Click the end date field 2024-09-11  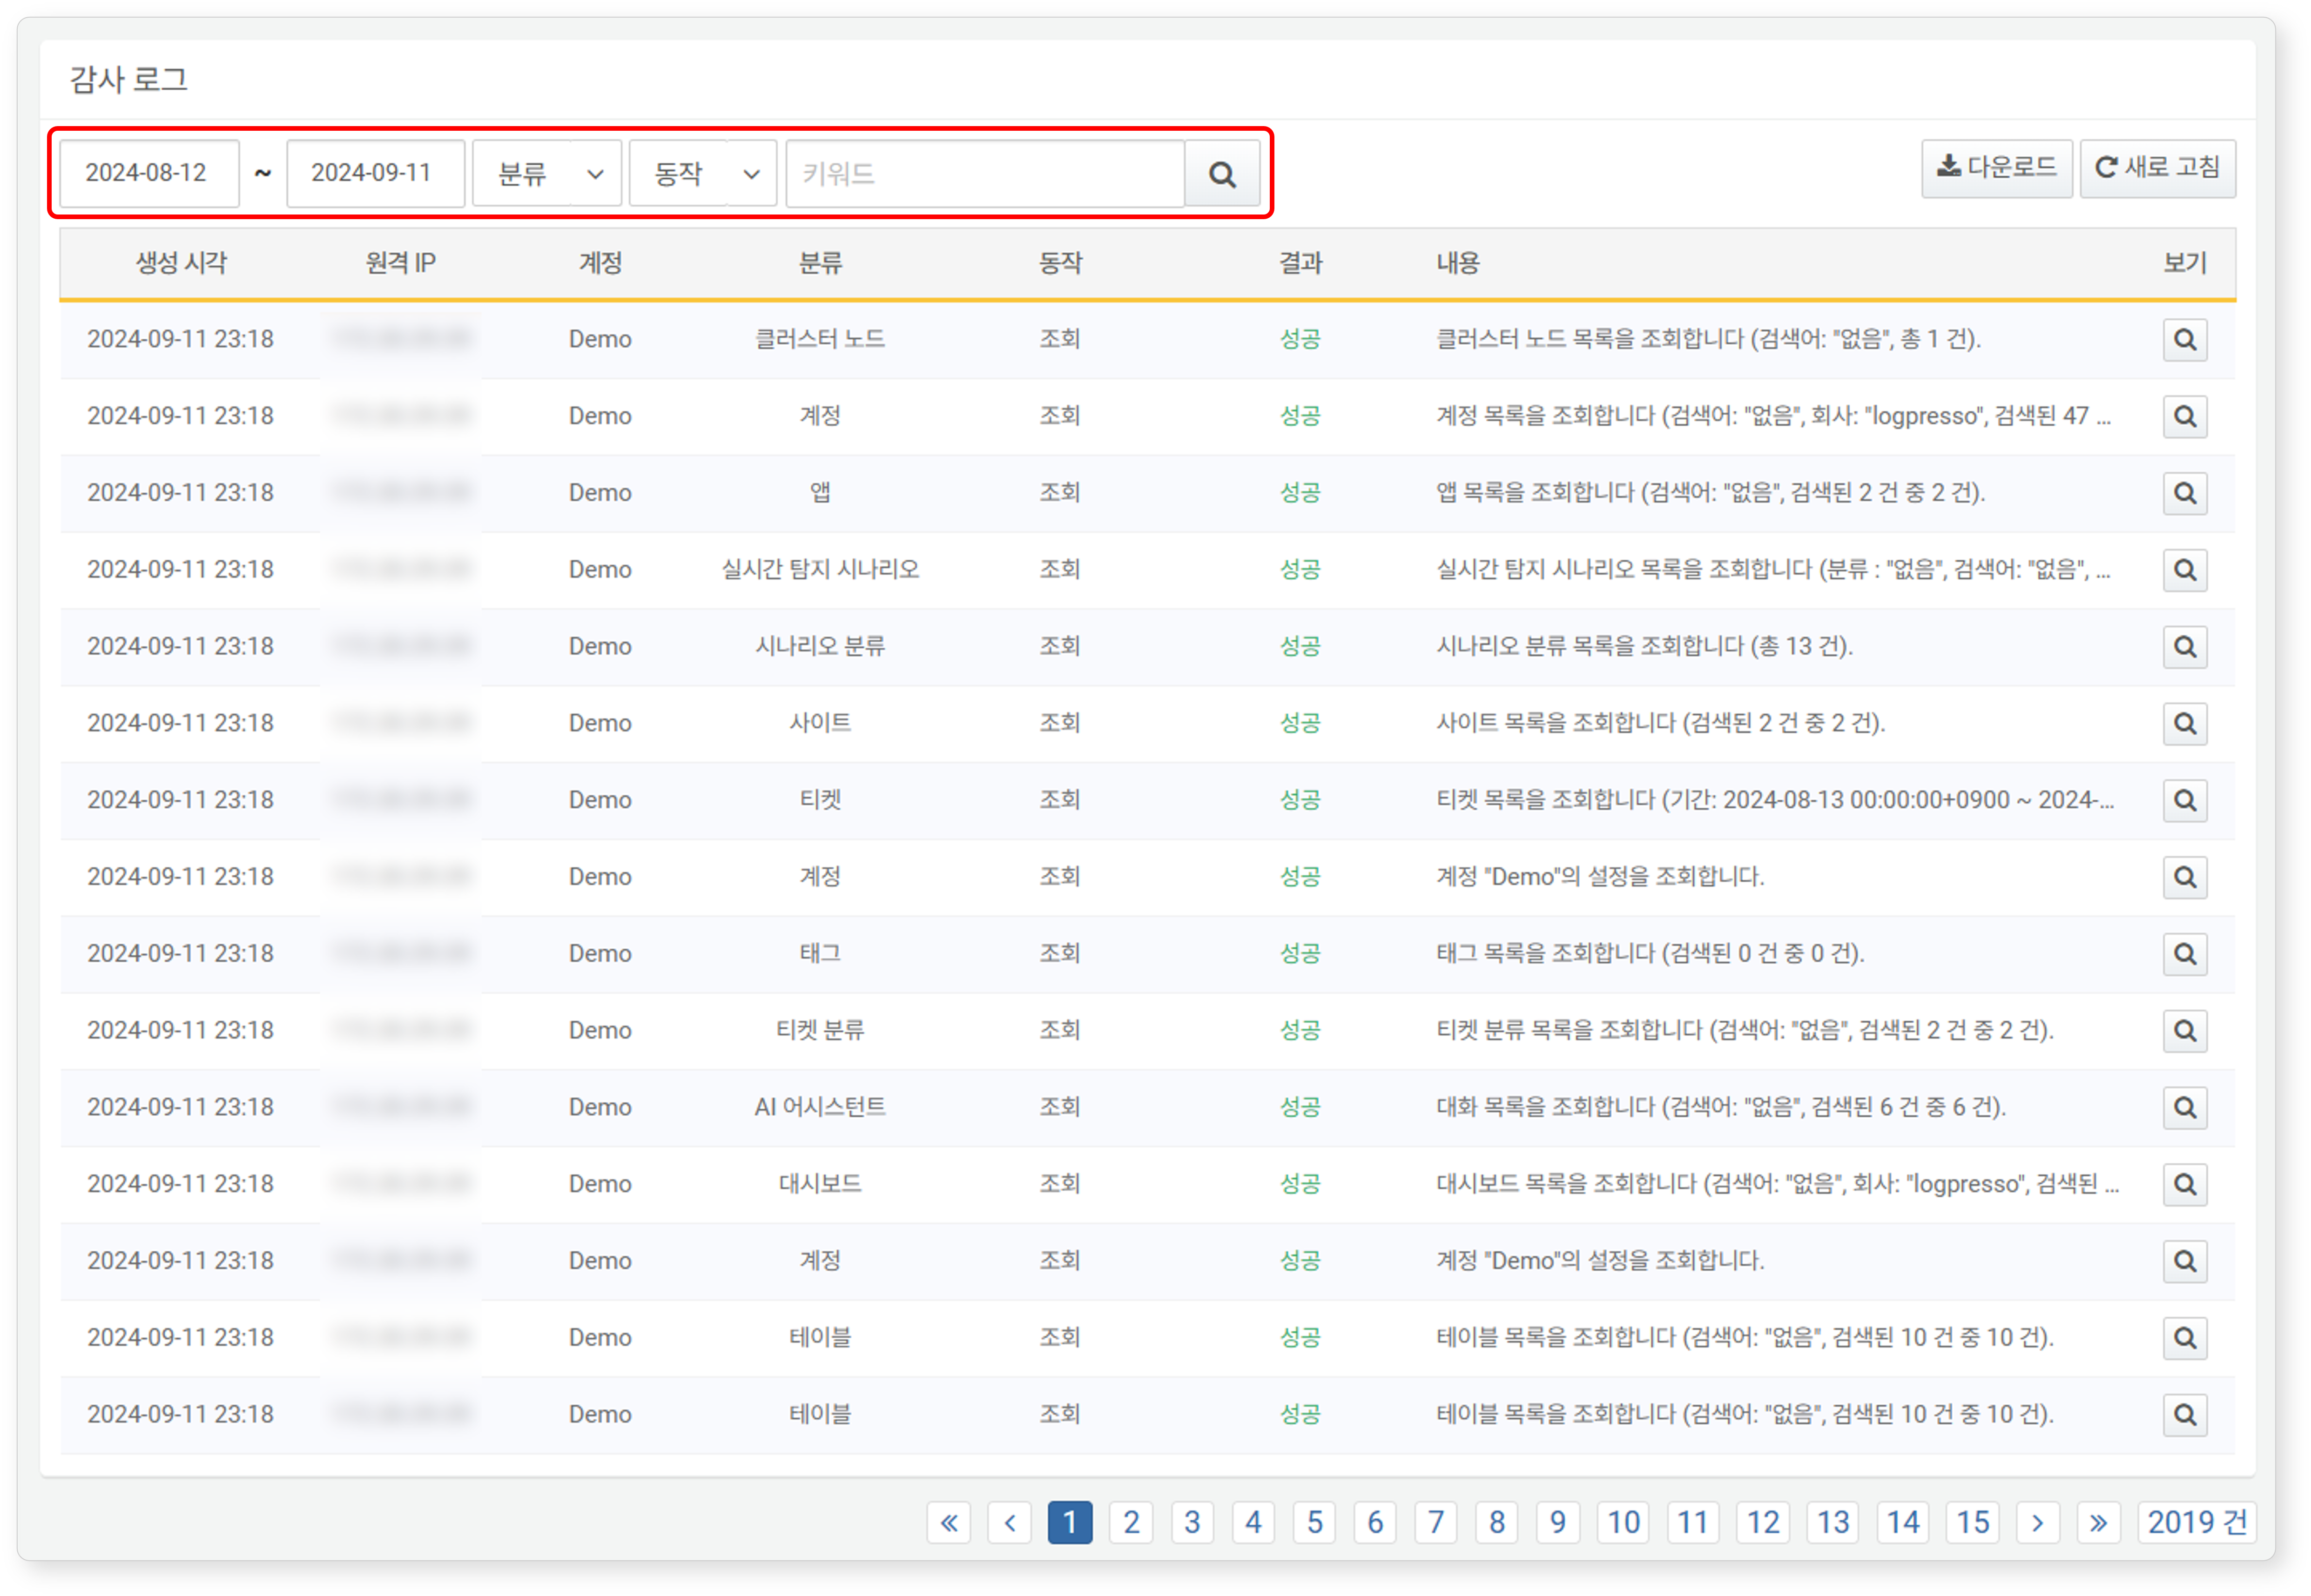point(375,174)
